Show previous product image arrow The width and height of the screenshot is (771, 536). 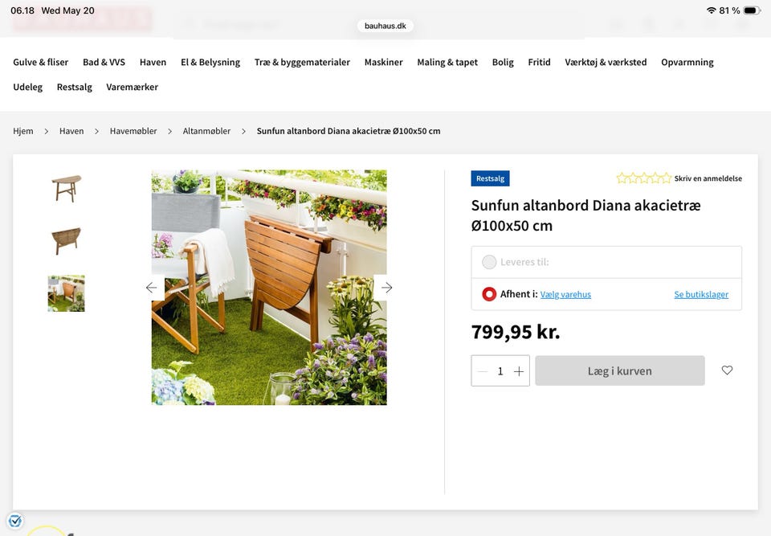coord(152,288)
